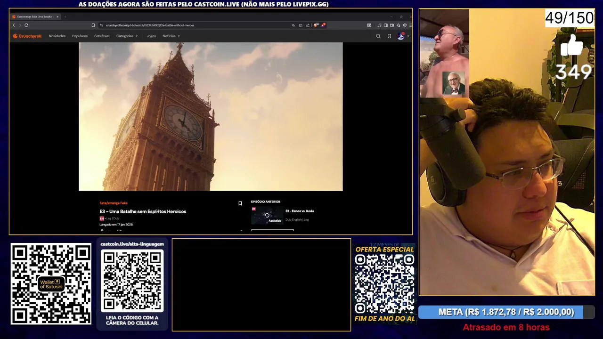603x339 pixels.
Task: Click the Fate/strange Fake series link
Action: [x=114, y=203]
